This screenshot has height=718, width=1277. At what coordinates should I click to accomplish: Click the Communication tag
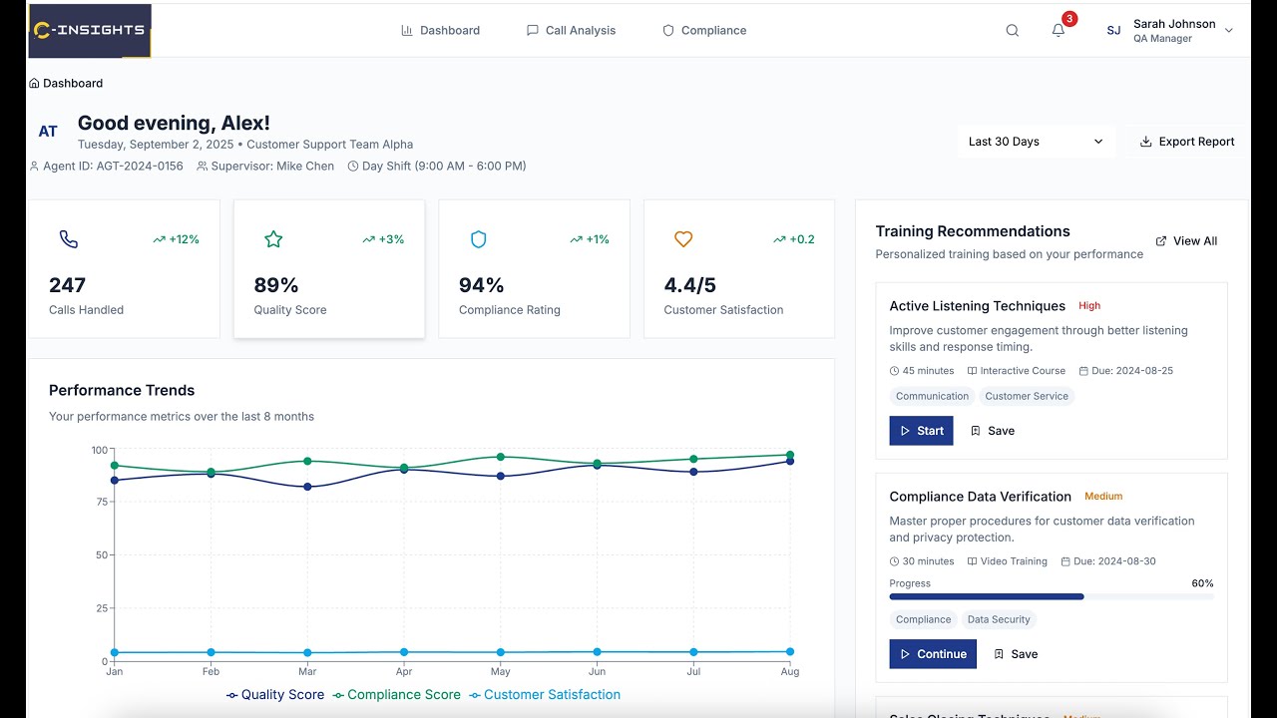point(933,397)
